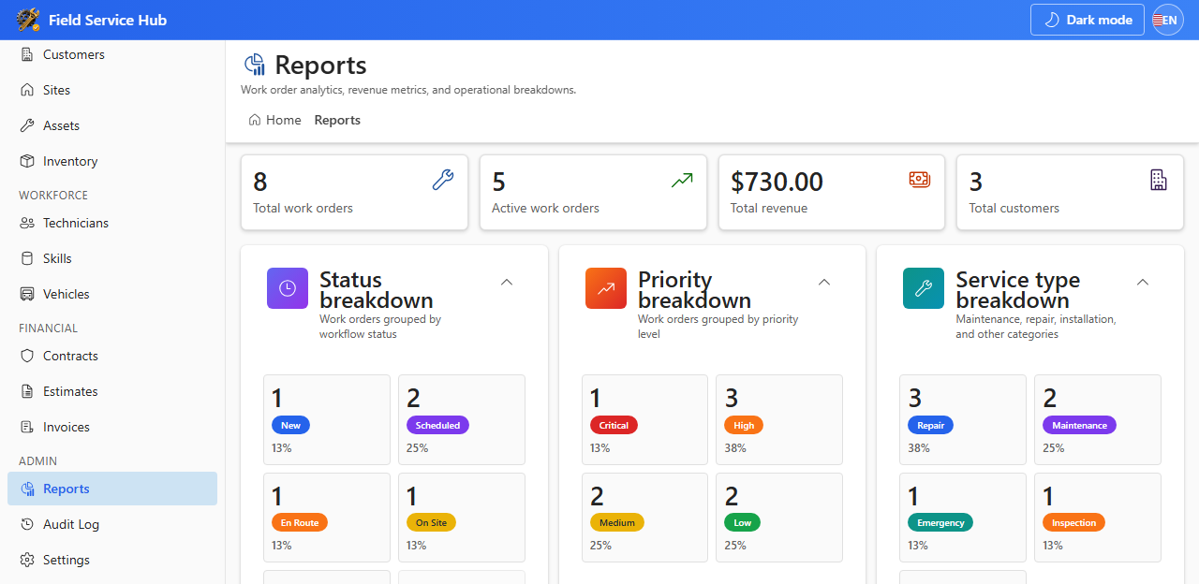Open Sites in the sidebar

click(x=112, y=90)
